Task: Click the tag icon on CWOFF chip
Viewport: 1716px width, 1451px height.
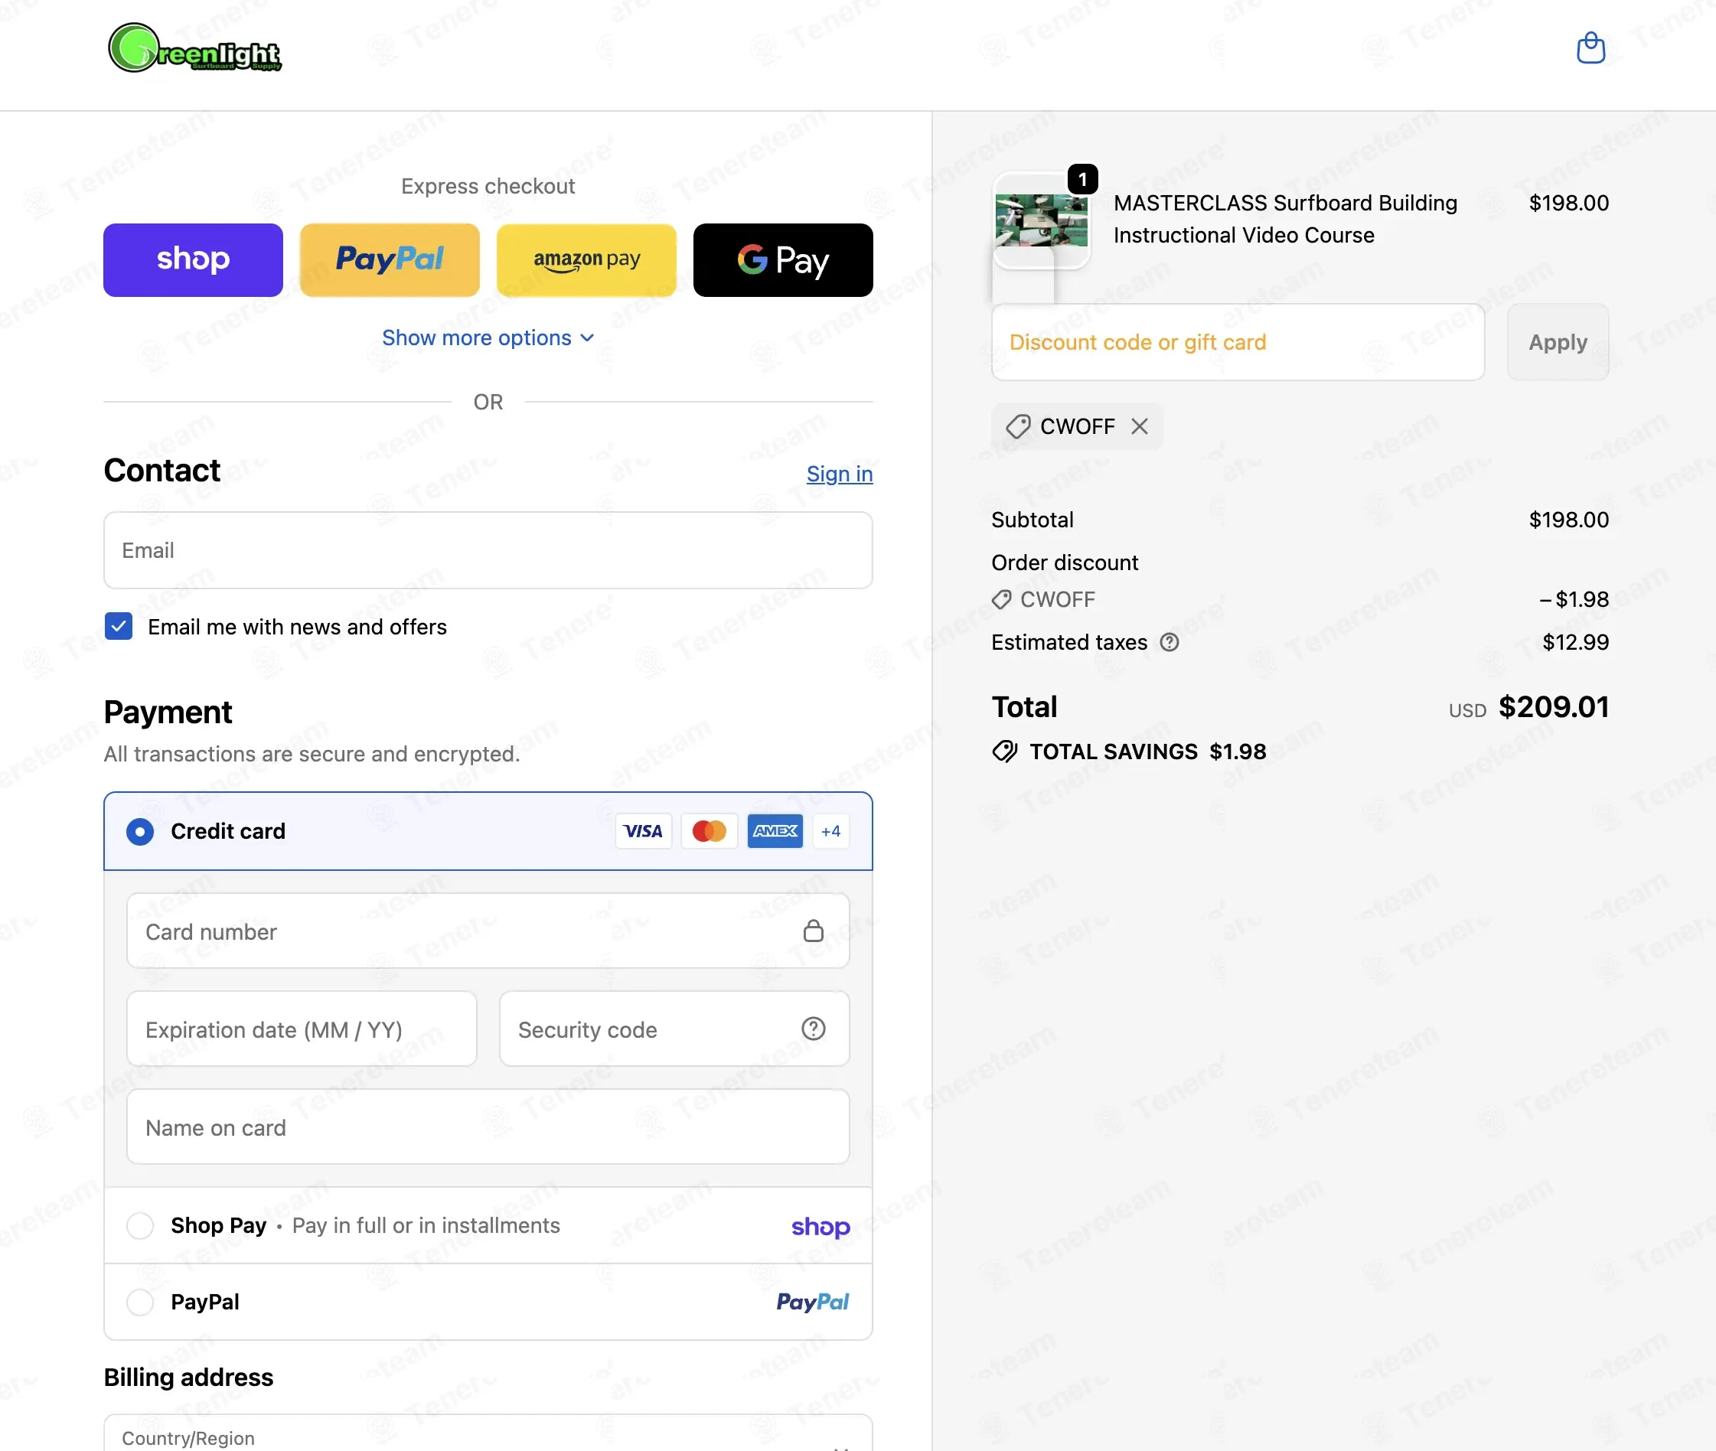Action: pyautogui.click(x=1019, y=426)
